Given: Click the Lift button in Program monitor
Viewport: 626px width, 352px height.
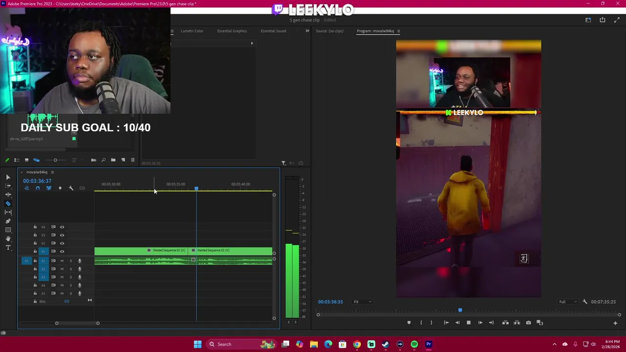Looking at the screenshot, I should point(505,323).
